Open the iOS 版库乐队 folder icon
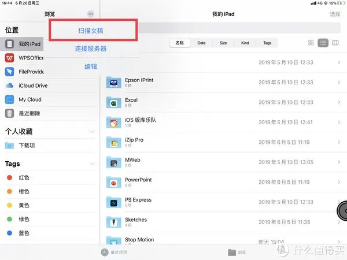 click(114, 122)
